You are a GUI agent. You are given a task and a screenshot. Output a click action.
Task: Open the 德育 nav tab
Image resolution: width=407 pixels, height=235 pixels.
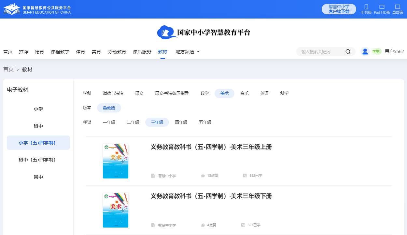pos(40,52)
